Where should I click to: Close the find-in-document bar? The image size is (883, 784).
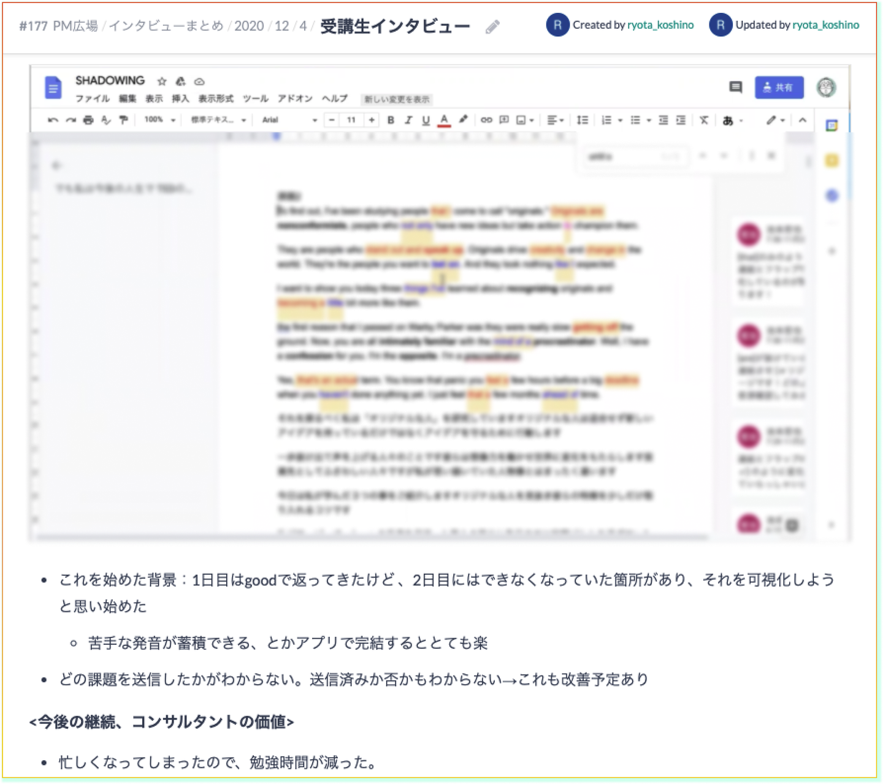[x=771, y=156]
